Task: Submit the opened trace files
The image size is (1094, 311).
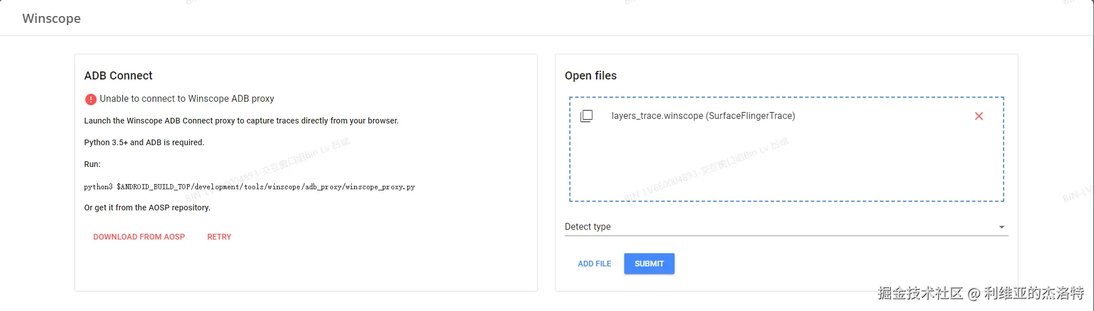Action: (649, 264)
